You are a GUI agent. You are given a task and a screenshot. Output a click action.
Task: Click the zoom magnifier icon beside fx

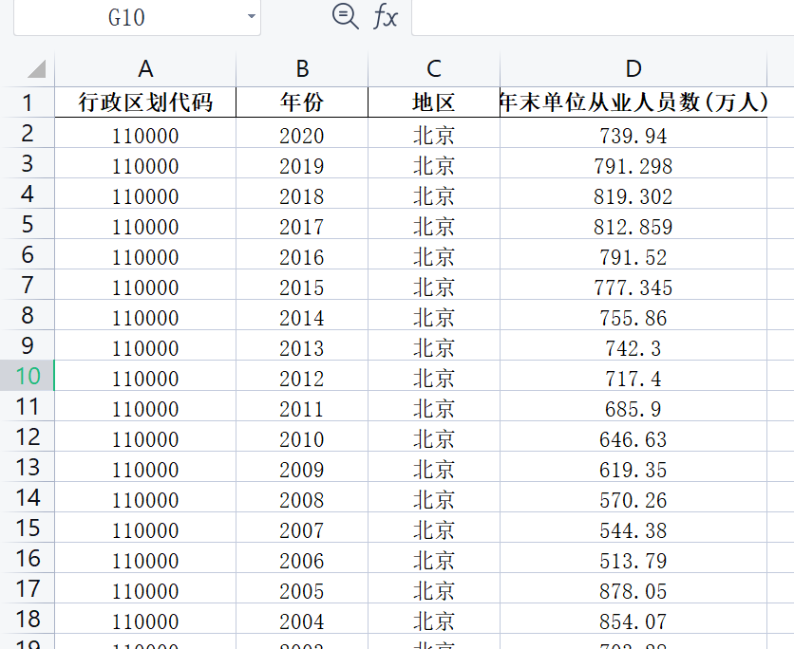pyautogui.click(x=346, y=16)
